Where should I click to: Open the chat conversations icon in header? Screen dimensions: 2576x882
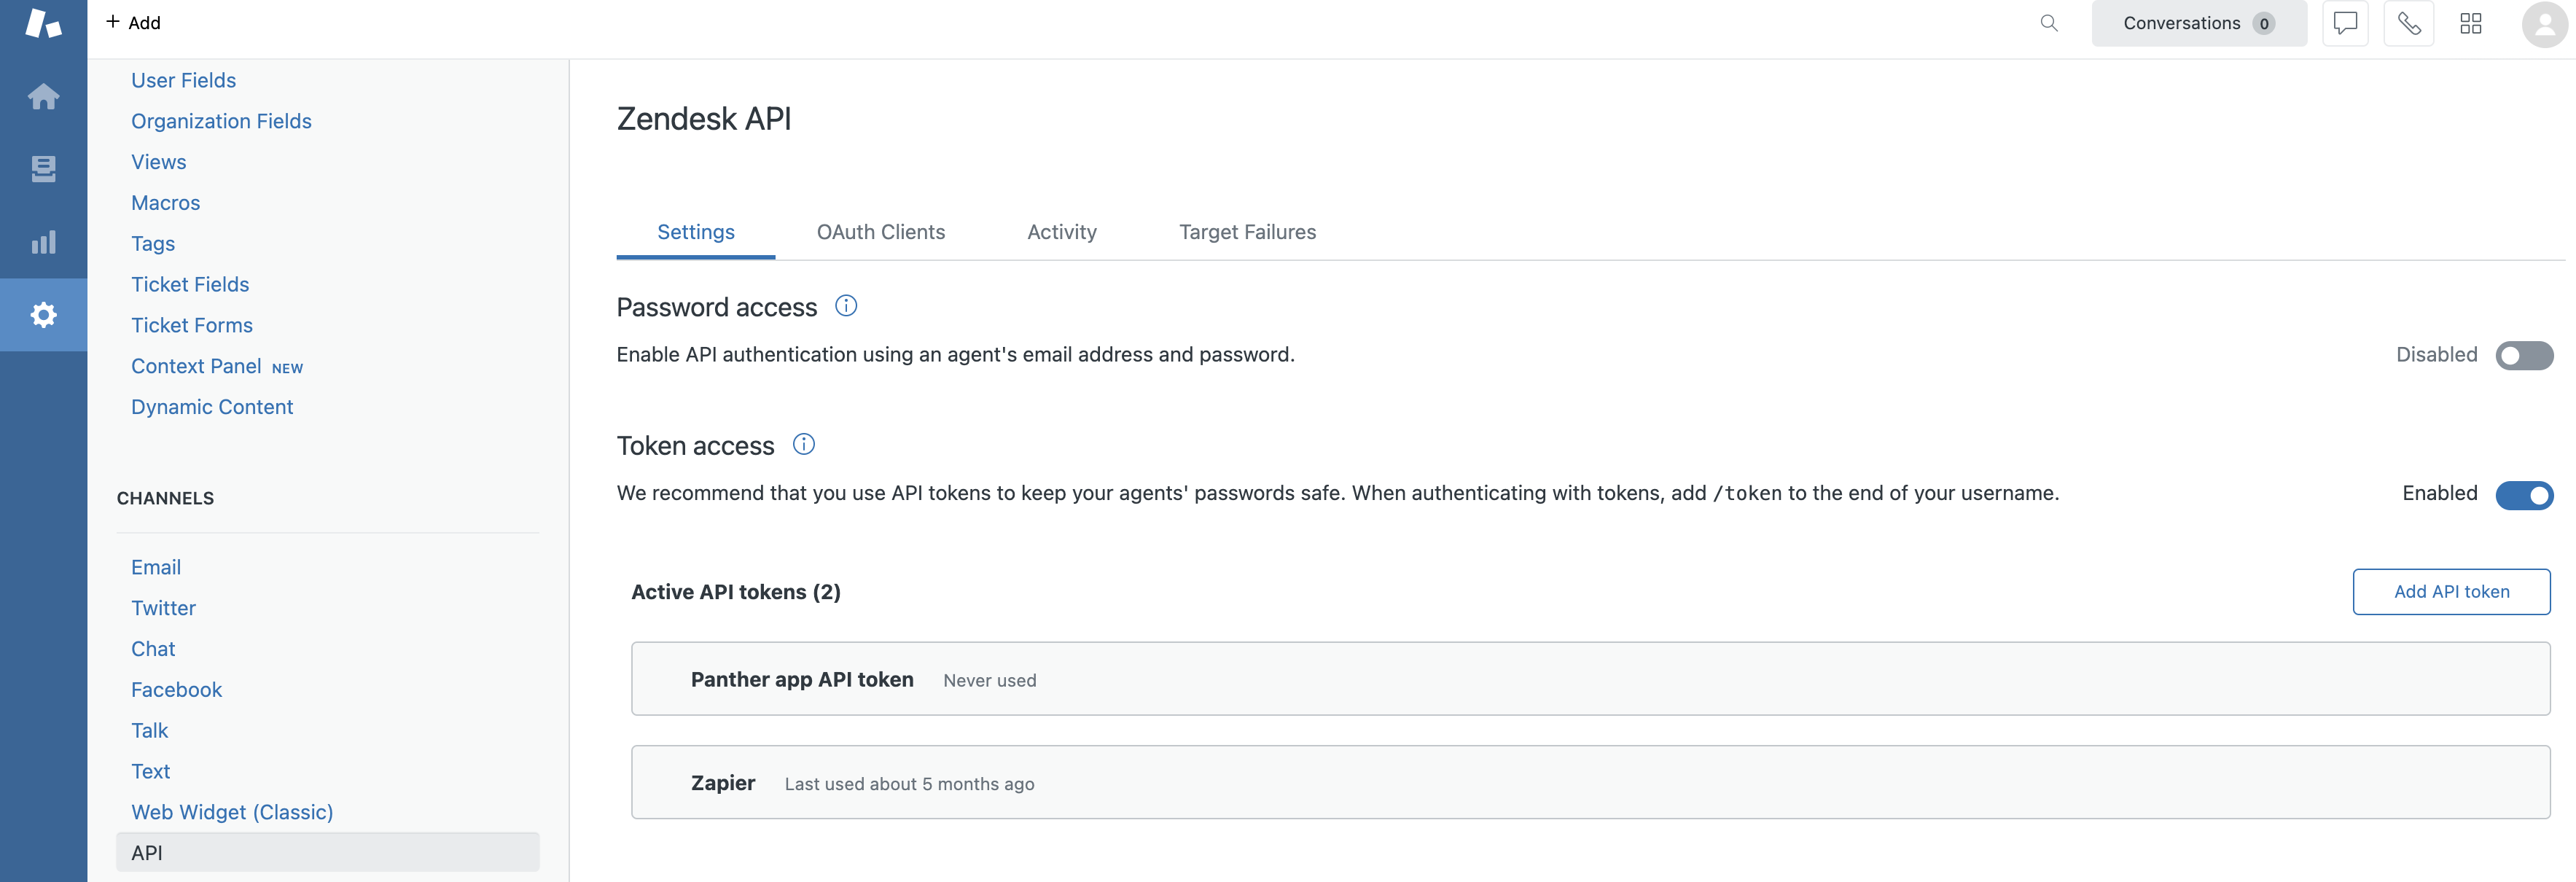(x=2345, y=23)
